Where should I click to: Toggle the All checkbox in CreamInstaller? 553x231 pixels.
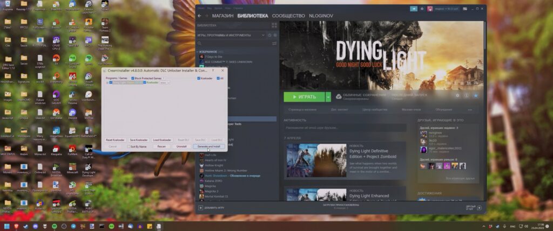click(218, 79)
